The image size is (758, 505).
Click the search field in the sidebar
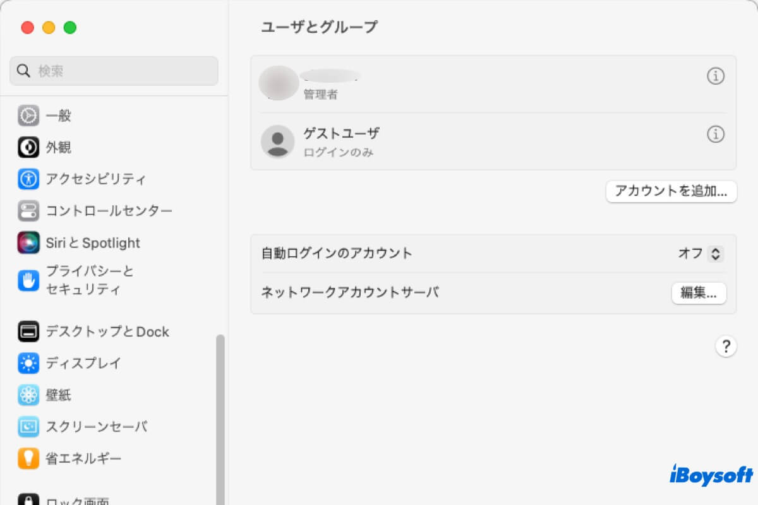click(x=114, y=71)
